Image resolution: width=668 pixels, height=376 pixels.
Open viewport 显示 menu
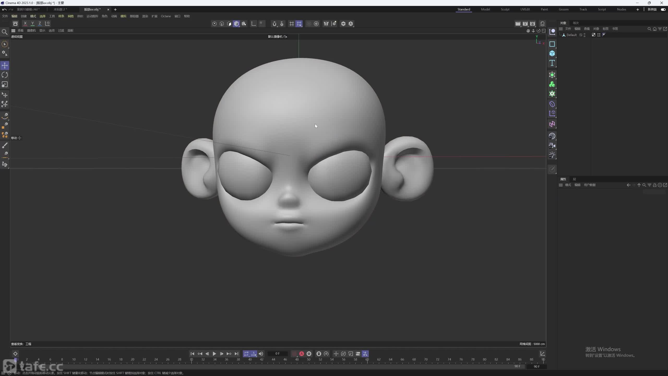pos(42,31)
